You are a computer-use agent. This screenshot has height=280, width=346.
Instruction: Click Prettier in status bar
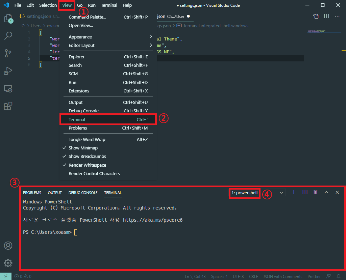coord(314,277)
